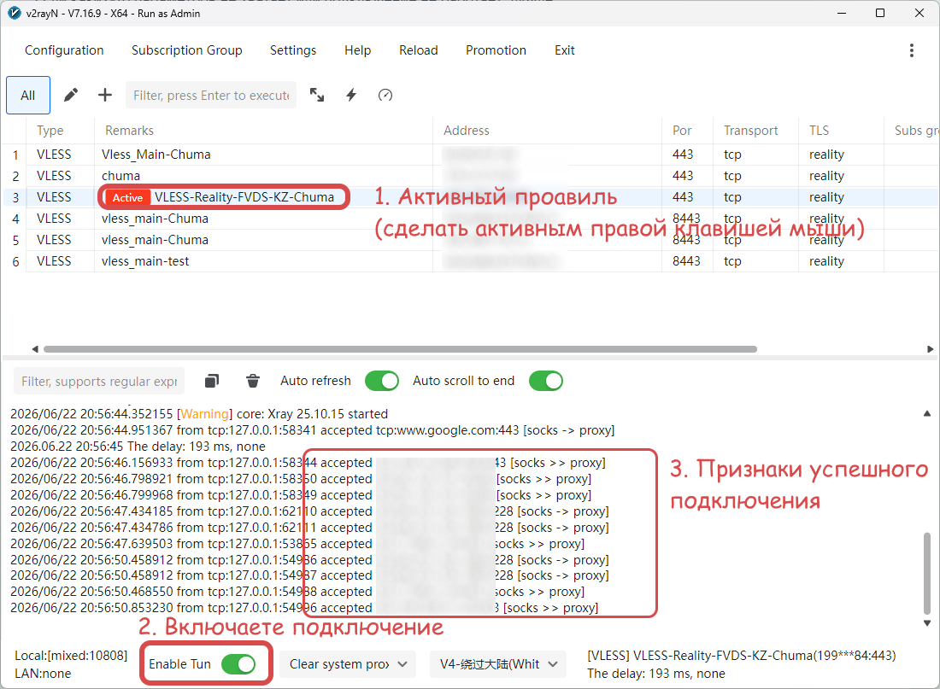The image size is (940, 689).
Task: Click port 8443 in vless_main-test row
Action: [686, 261]
